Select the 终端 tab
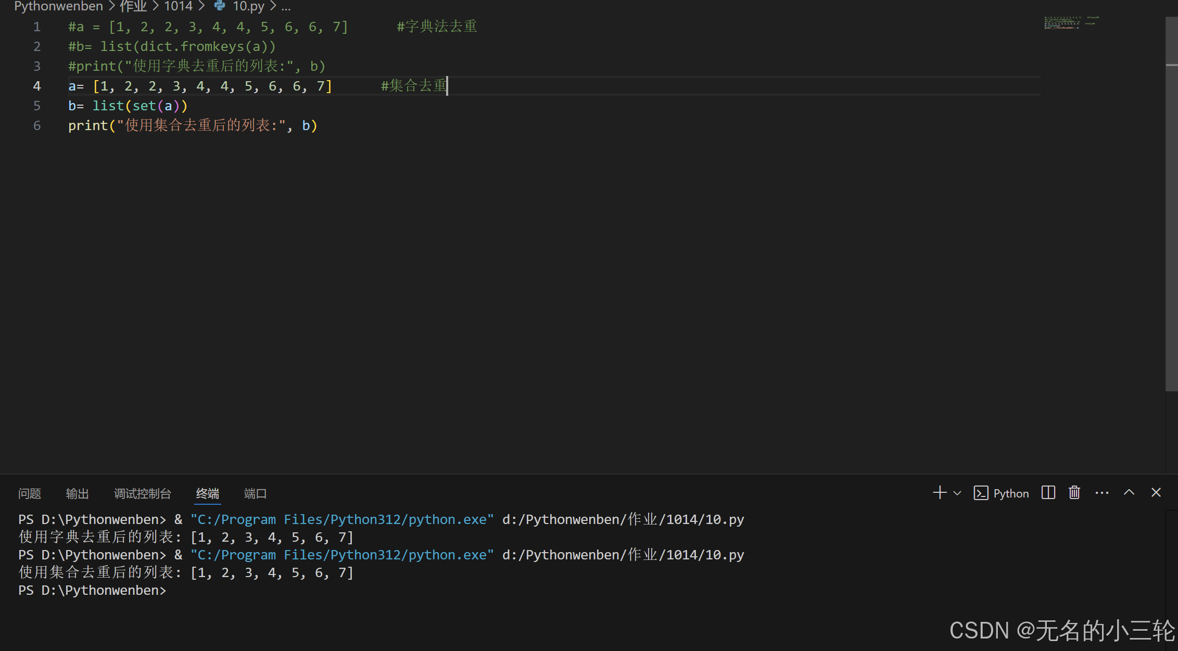The height and width of the screenshot is (651, 1178). click(x=208, y=494)
